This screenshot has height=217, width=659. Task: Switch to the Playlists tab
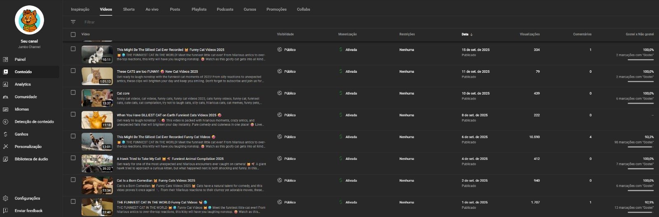tap(199, 9)
